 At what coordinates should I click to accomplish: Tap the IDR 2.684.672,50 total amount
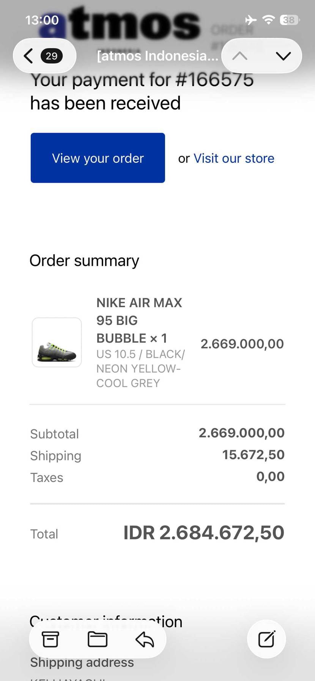coord(204,533)
